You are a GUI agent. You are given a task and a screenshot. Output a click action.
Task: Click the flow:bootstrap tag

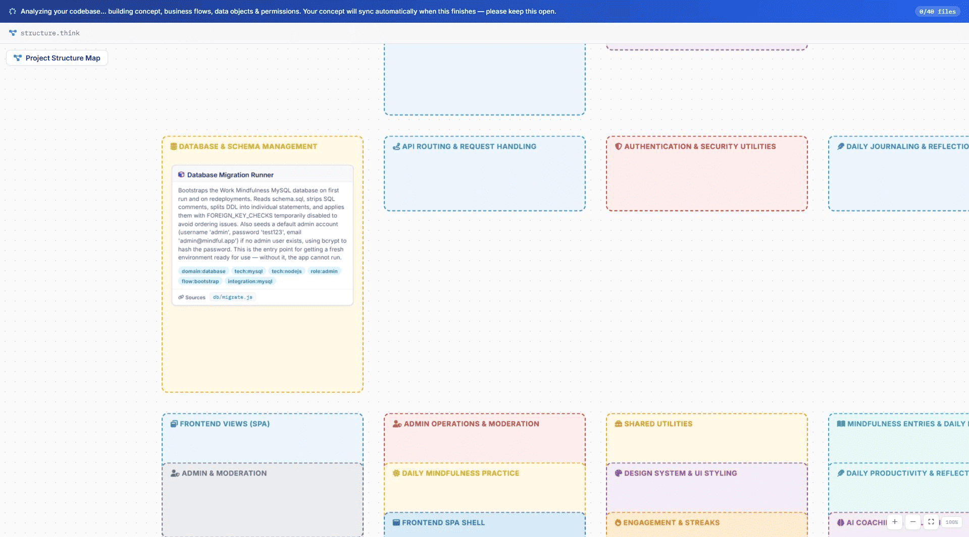point(200,281)
